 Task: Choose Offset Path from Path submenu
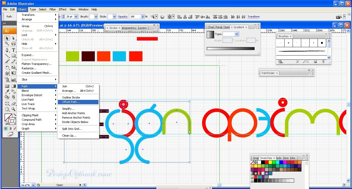(x=78, y=102)
